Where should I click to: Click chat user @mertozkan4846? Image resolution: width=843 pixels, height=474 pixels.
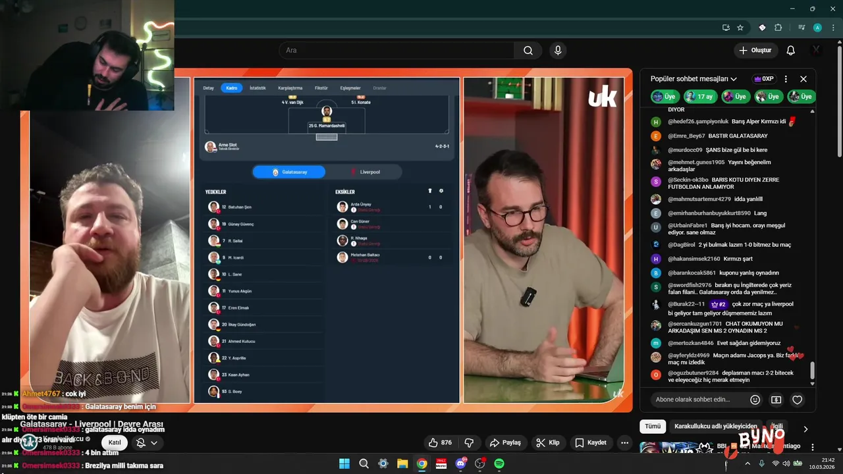[691, 343]
